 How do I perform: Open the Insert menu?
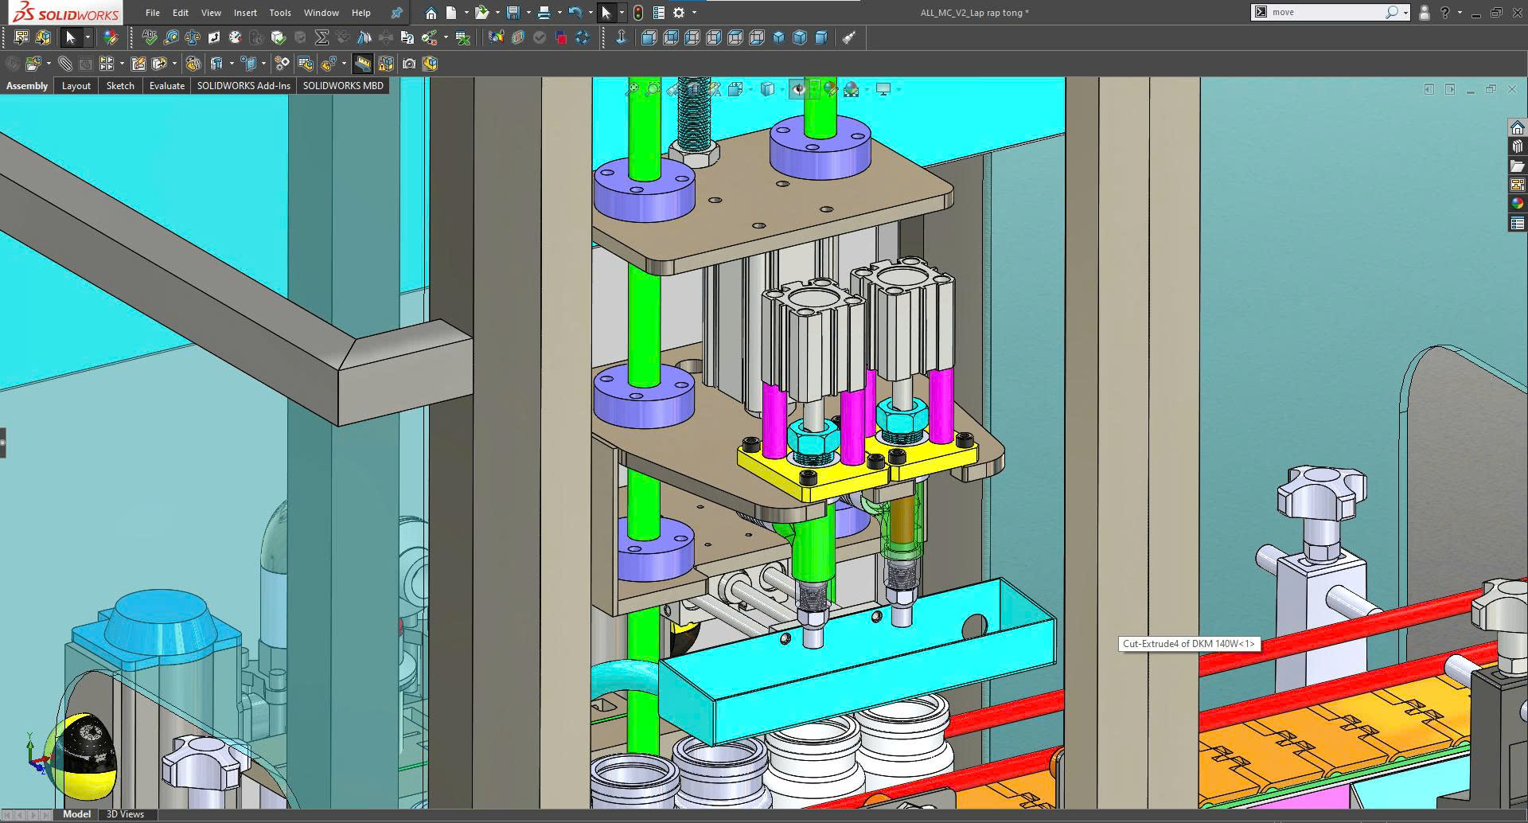coord(245,13)
